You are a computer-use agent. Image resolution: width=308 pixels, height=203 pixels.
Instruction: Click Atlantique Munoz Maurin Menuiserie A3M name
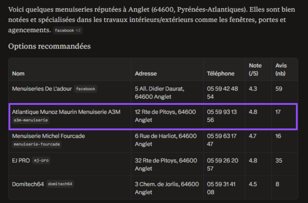point(66,112)
